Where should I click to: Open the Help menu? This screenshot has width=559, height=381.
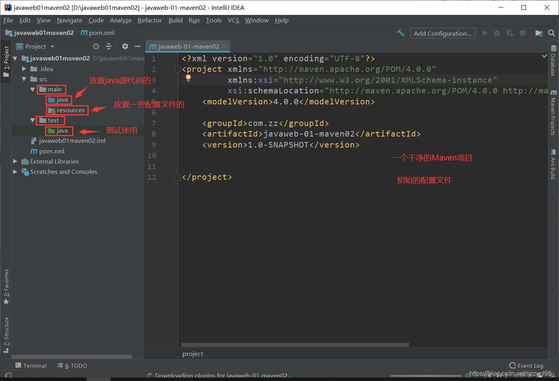pos(281,20)
